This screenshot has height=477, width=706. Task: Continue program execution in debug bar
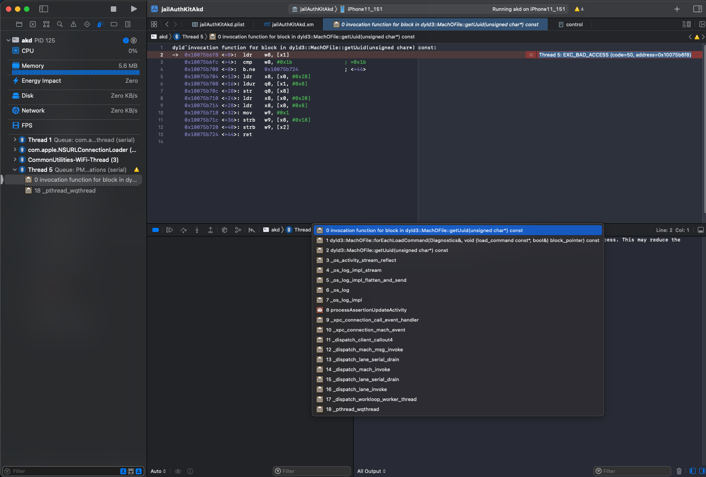point(170,230)
